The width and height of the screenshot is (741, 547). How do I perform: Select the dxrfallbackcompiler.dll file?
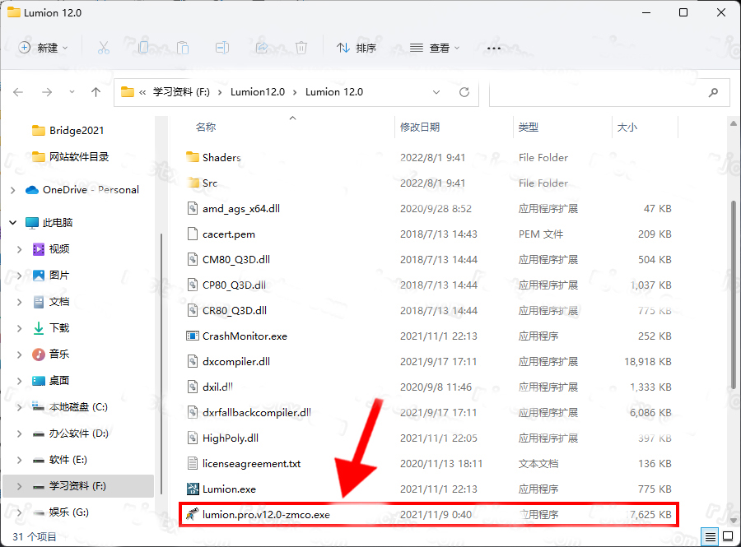[257, 412]
